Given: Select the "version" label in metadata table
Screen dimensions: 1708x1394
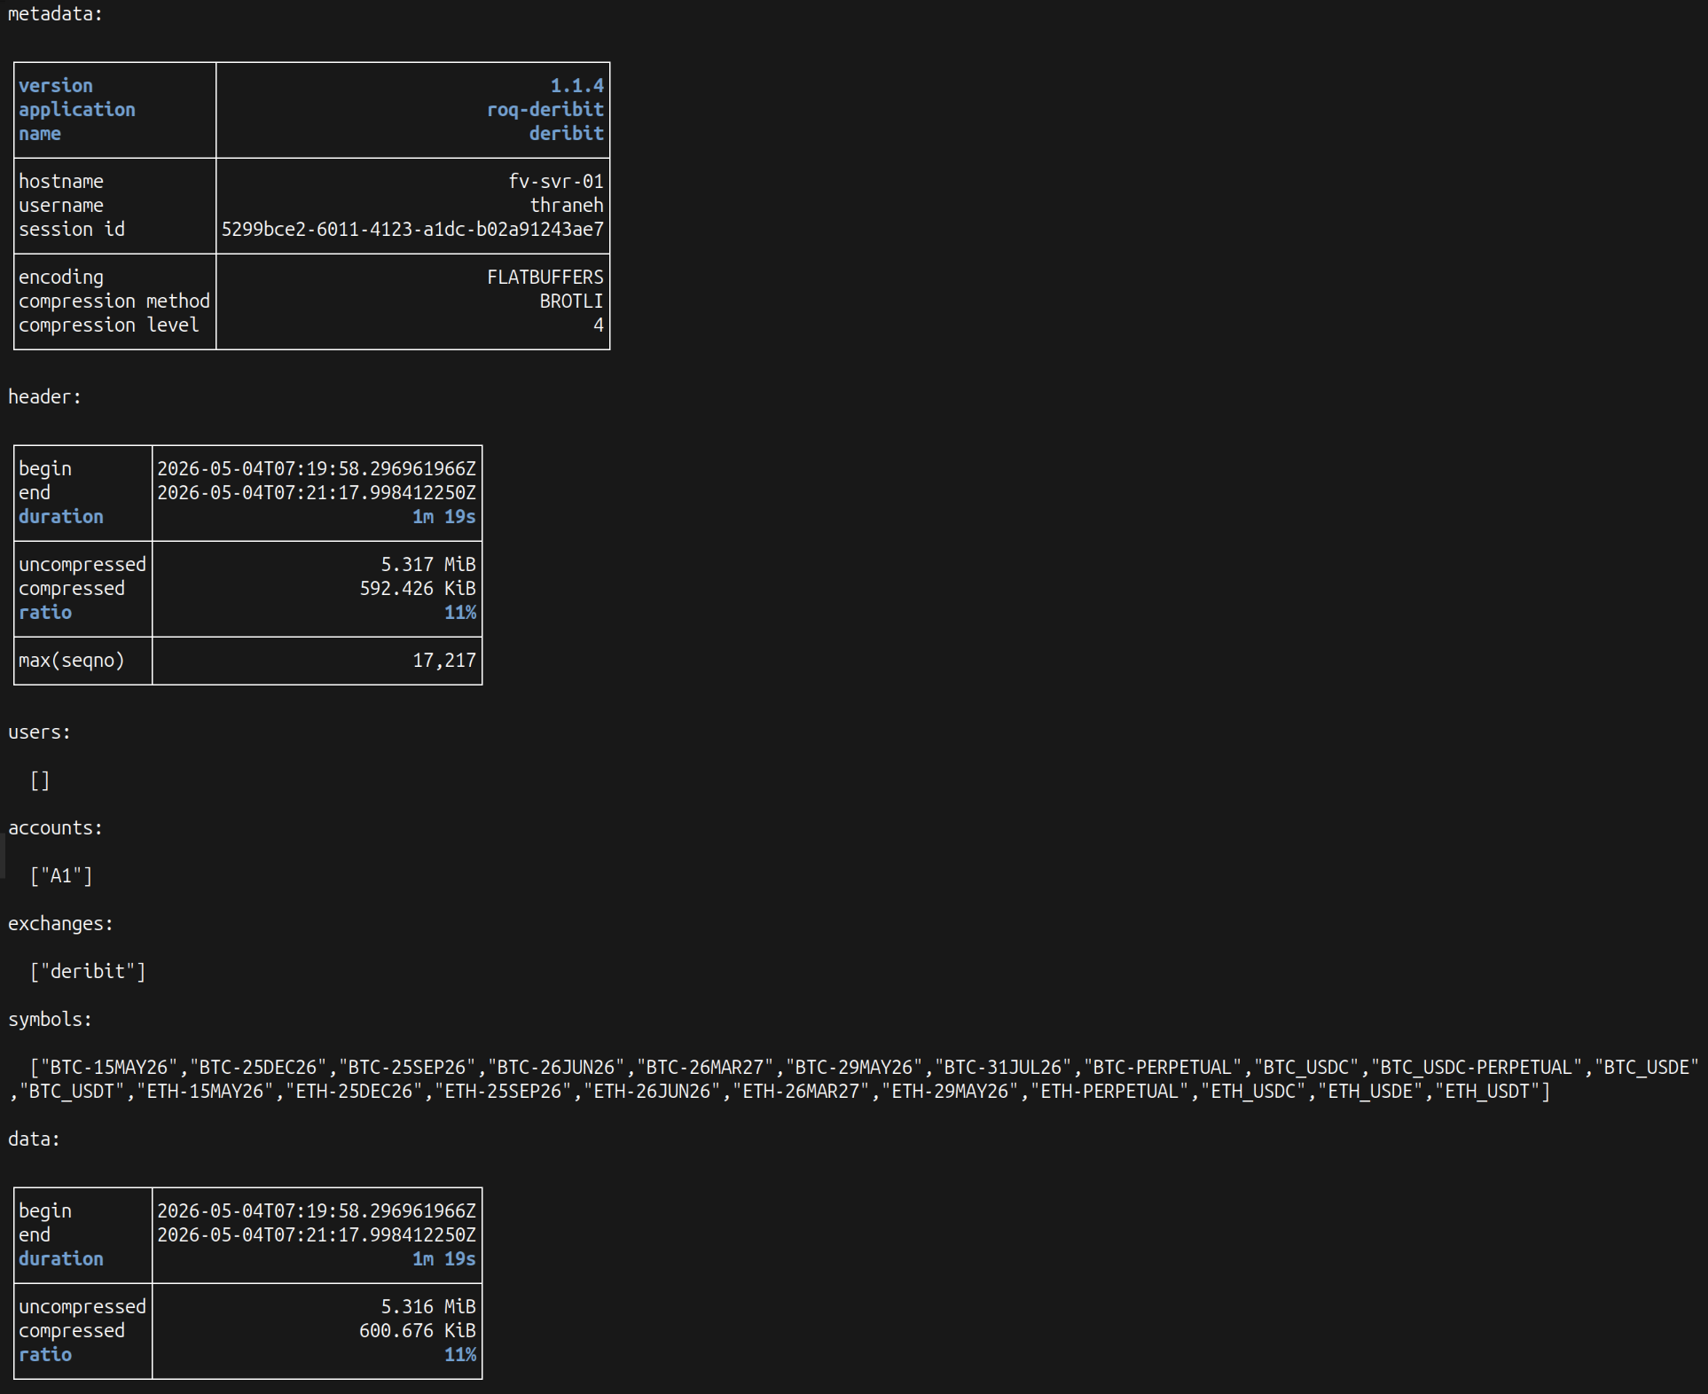Looking at the screenshot, I should click(x=55, y=86).
